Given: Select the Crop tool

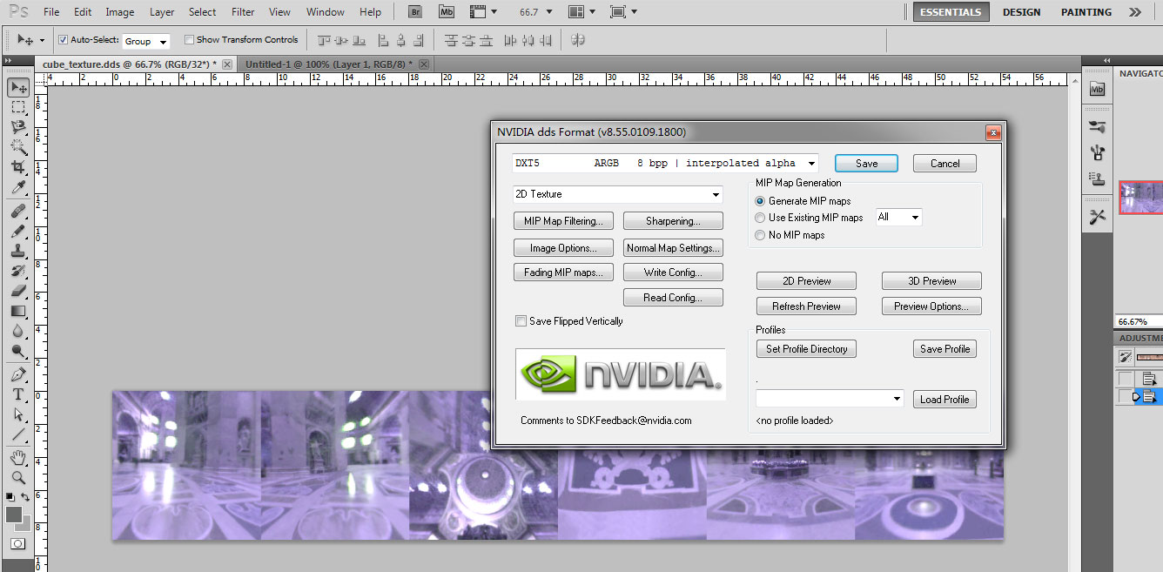Looking at the screenshot, I should coord(17,167).
